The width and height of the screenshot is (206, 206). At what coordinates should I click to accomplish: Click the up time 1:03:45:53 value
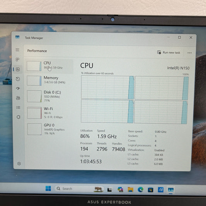(x=91, y=162)
